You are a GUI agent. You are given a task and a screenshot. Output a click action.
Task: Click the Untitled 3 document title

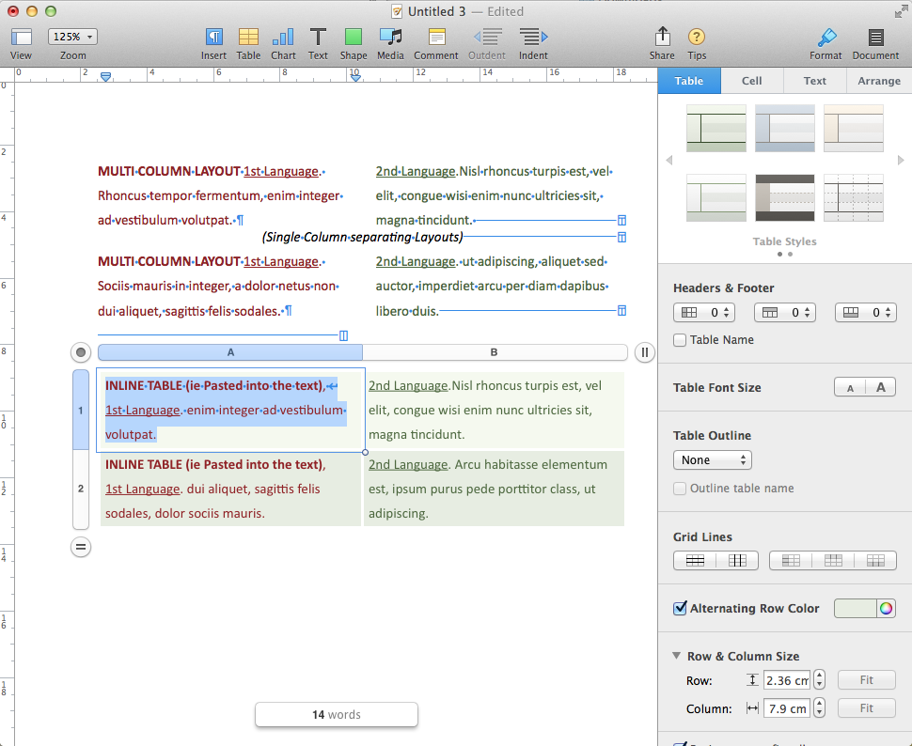click(437, 11)
